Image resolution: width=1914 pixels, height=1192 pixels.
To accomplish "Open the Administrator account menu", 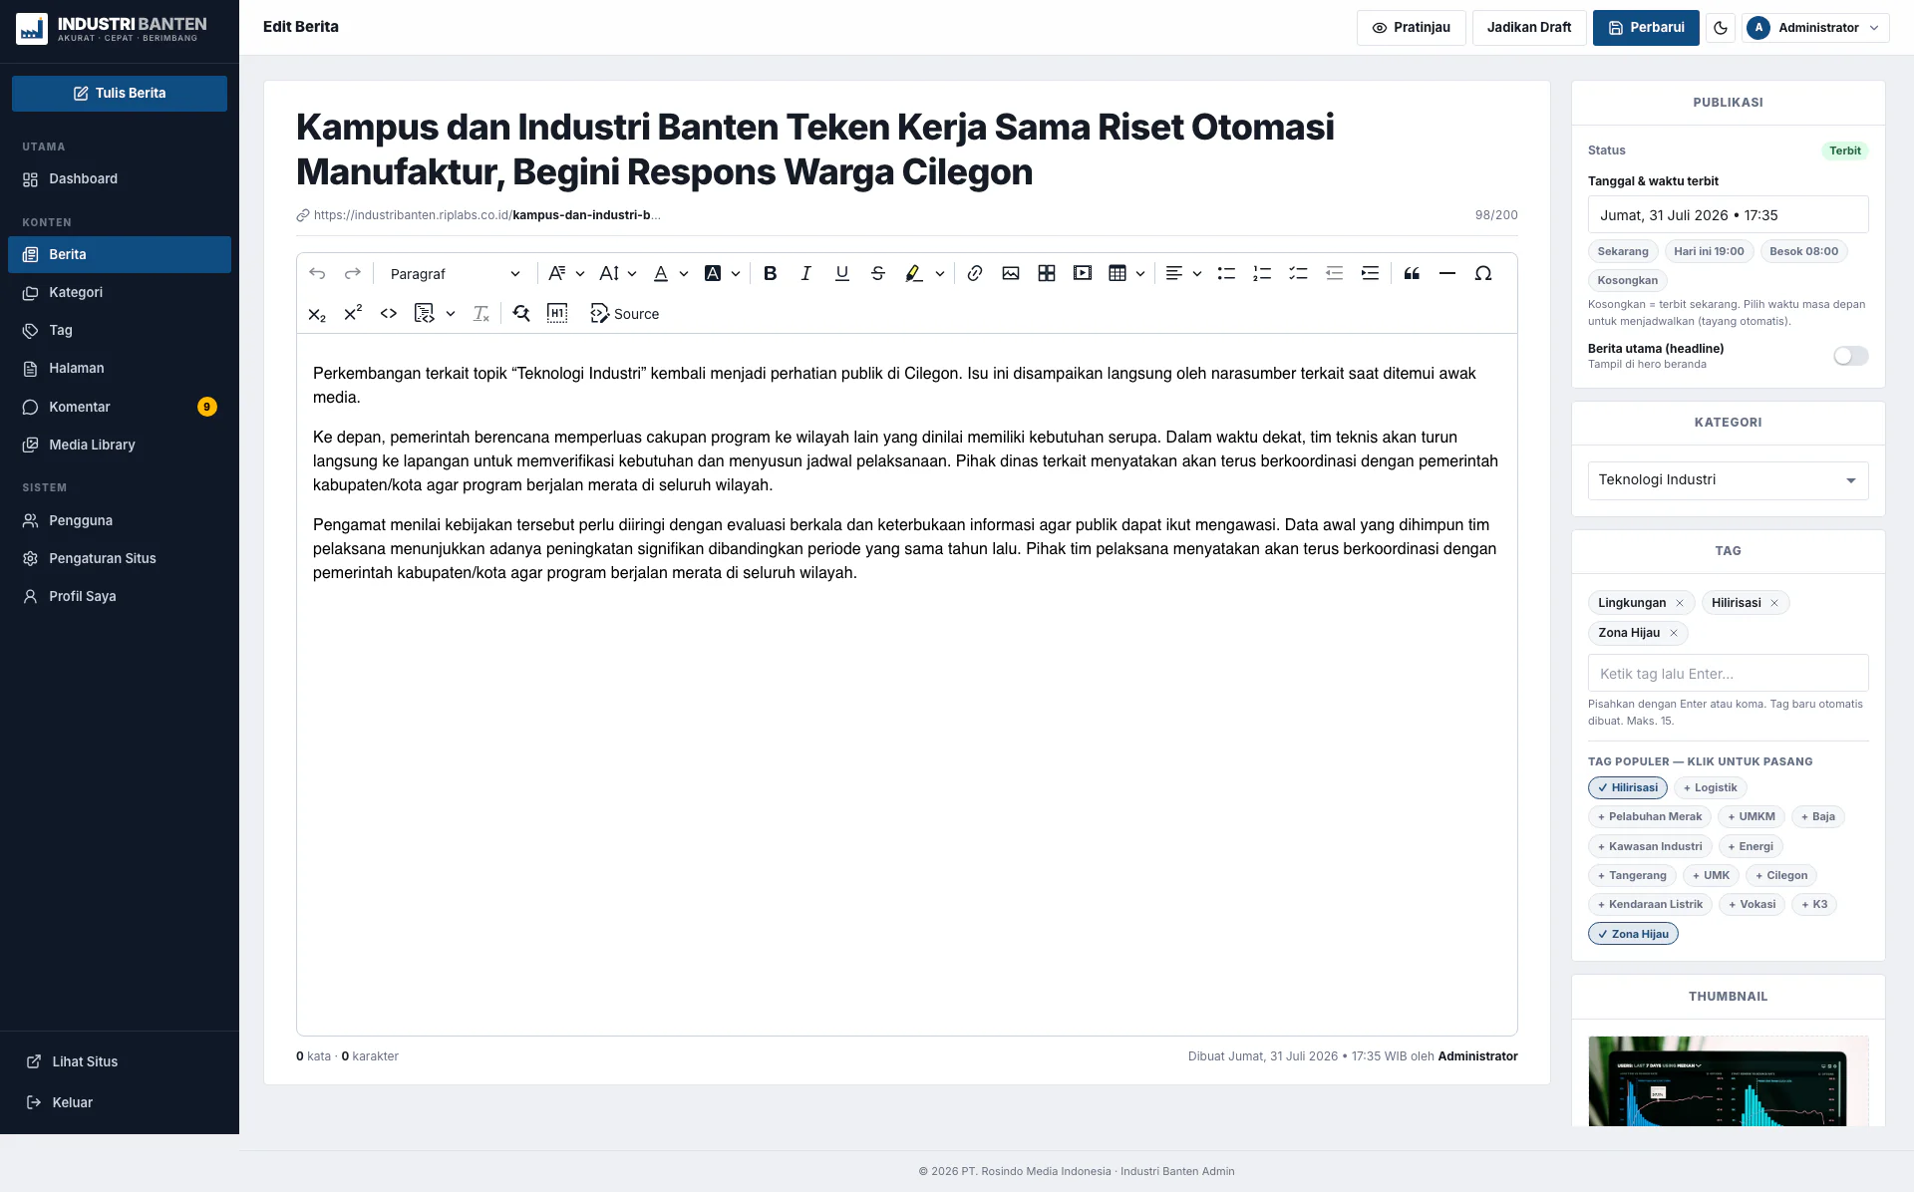I will pyautogui.click(x=1815, y=28).
